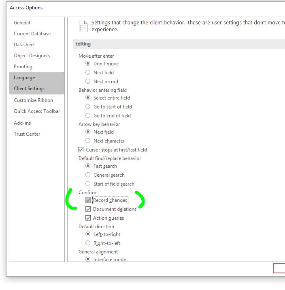285x290 pixels.
Task: Click the "Move after enter" label
Action: click(96, 56)
